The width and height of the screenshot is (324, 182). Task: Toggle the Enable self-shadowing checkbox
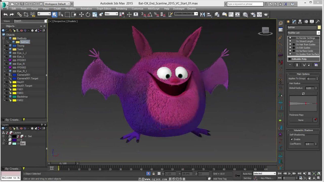[x=292, y=139]
